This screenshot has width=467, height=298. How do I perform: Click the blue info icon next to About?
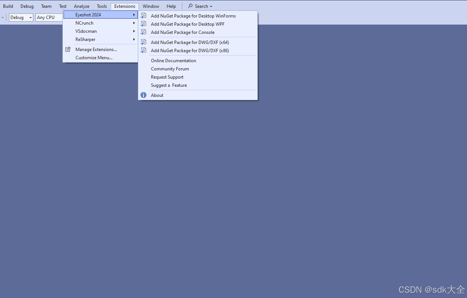[x=143, y=95]
